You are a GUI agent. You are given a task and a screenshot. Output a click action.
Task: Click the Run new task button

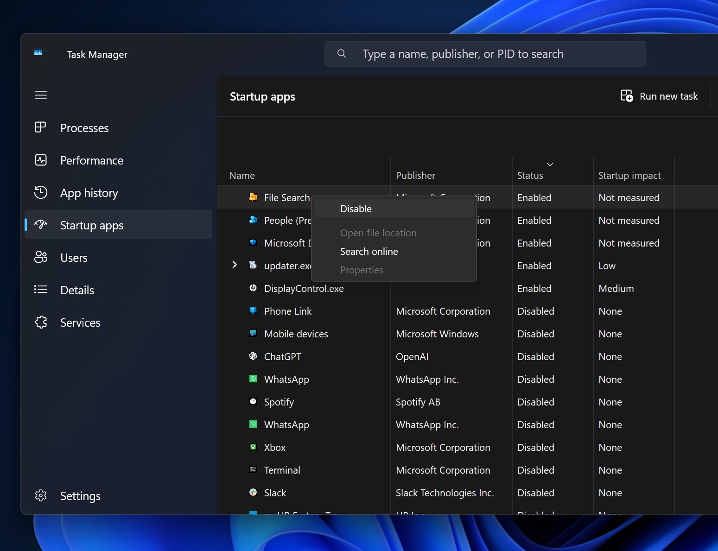click(659, 96)
